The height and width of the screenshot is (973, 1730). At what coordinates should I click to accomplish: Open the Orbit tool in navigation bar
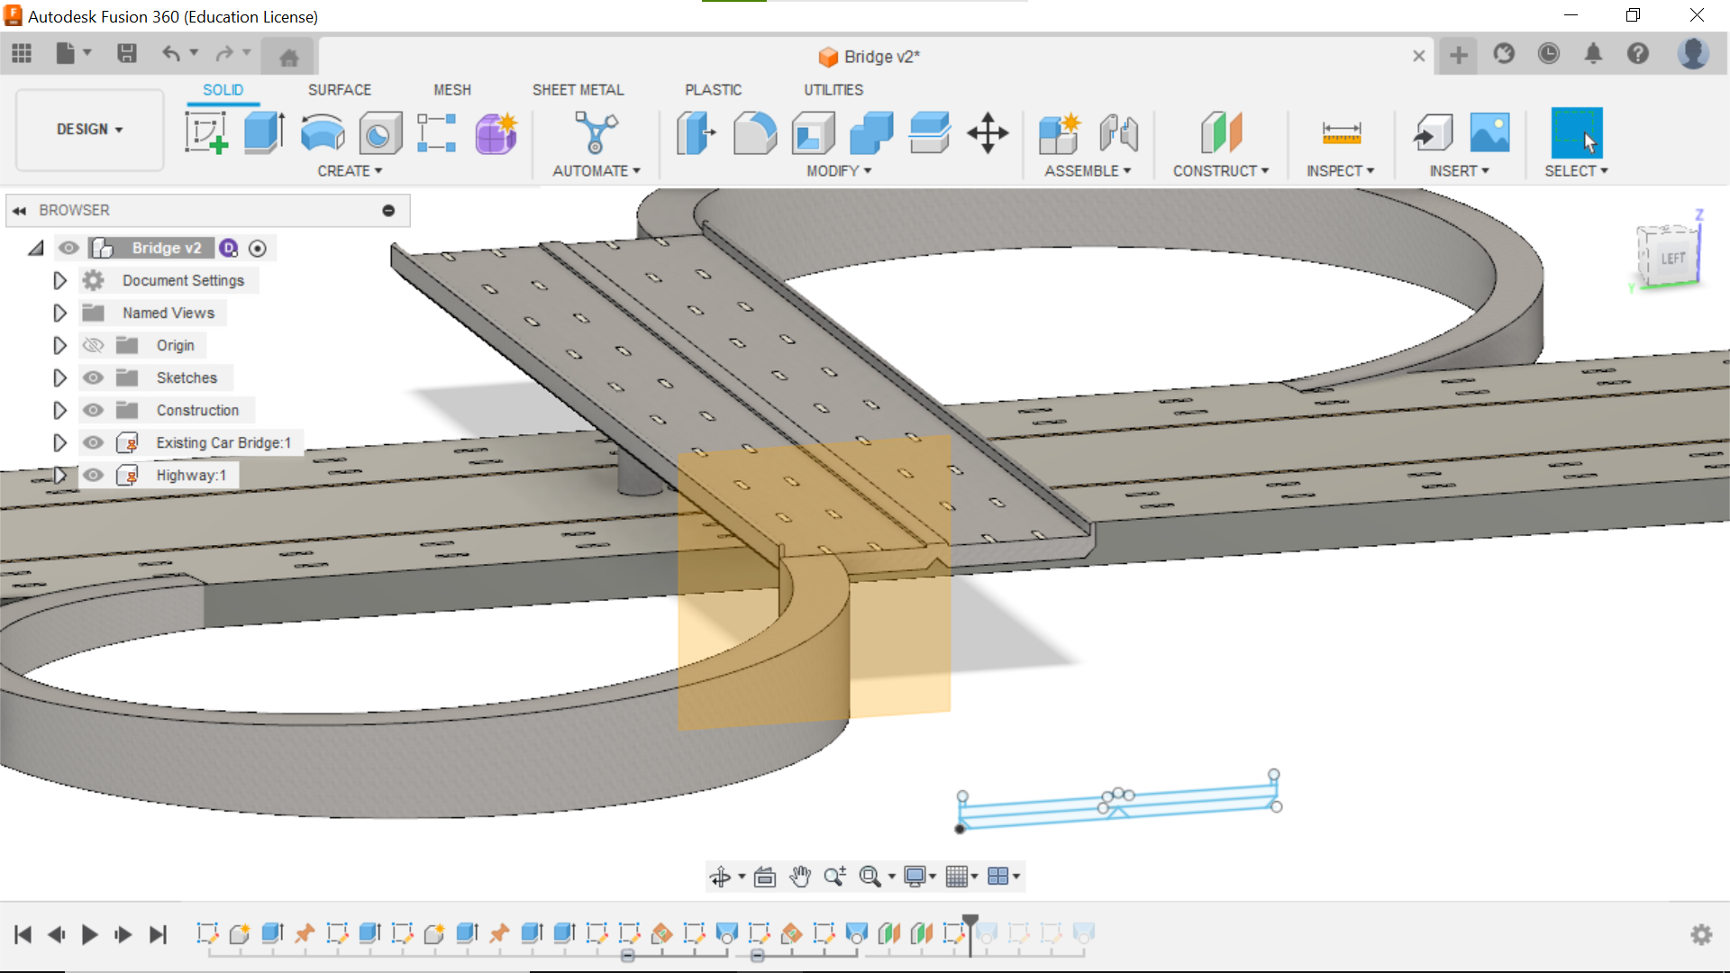point(720,877)
